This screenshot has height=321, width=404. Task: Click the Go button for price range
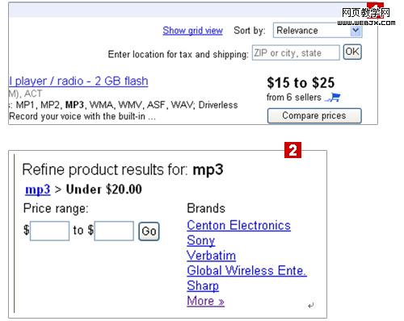[x=149, y=231]
